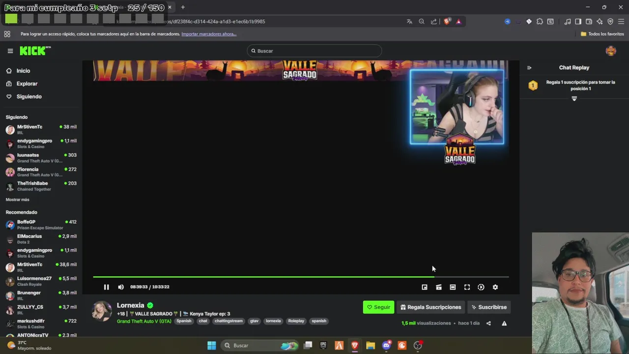Click the cast/clip icon in player controls
Image resolution: width=629 pixels, height=354 pixels.
(439, 287)
